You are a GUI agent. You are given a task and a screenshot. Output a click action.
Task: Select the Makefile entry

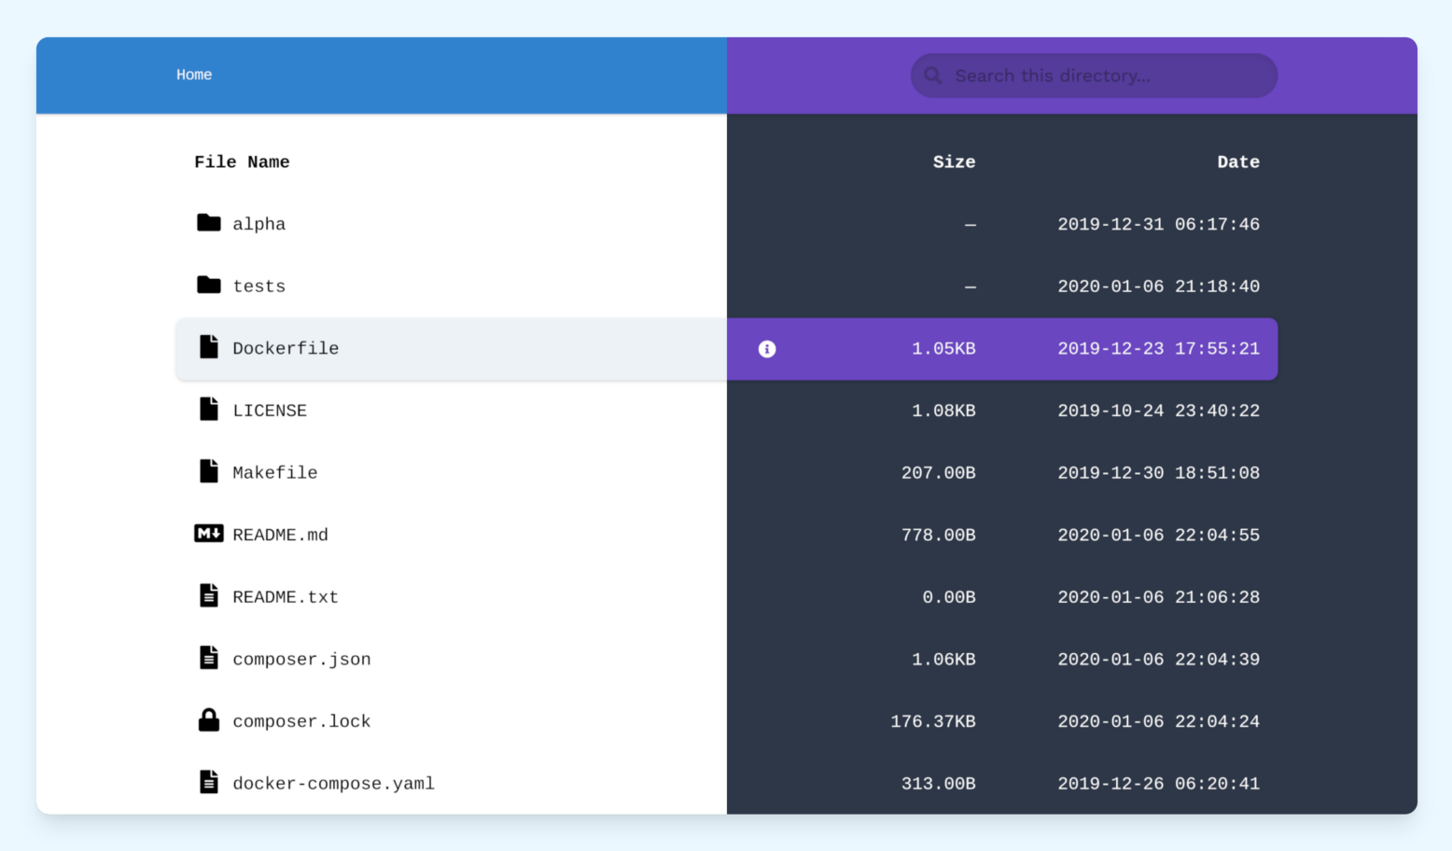[274, 472]
